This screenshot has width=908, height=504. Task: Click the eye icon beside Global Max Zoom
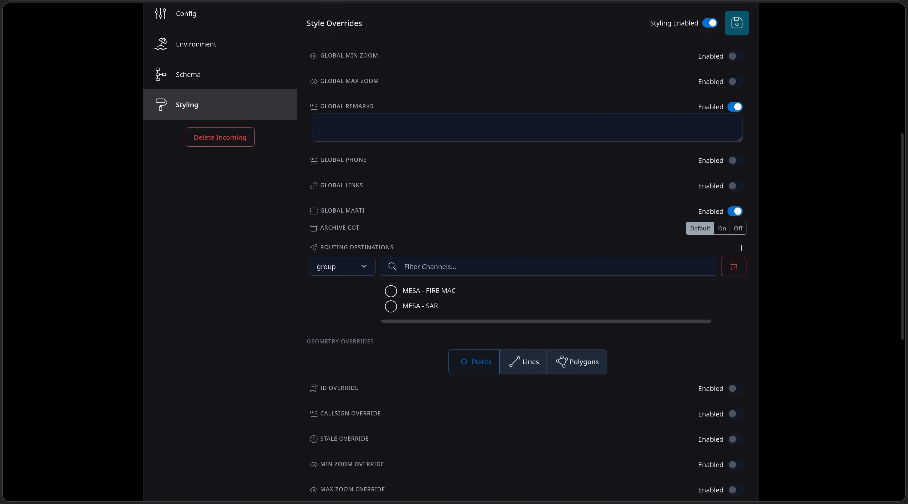coord(313,81)
